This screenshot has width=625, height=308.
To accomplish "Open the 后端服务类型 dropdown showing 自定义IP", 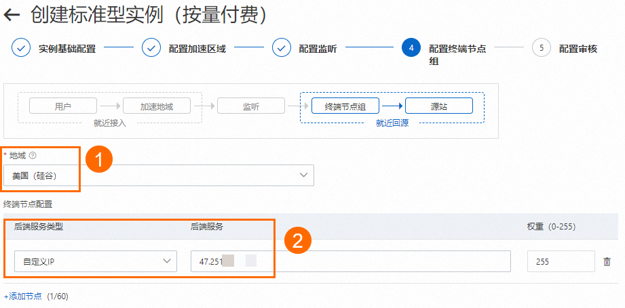I will coord(96,261).
